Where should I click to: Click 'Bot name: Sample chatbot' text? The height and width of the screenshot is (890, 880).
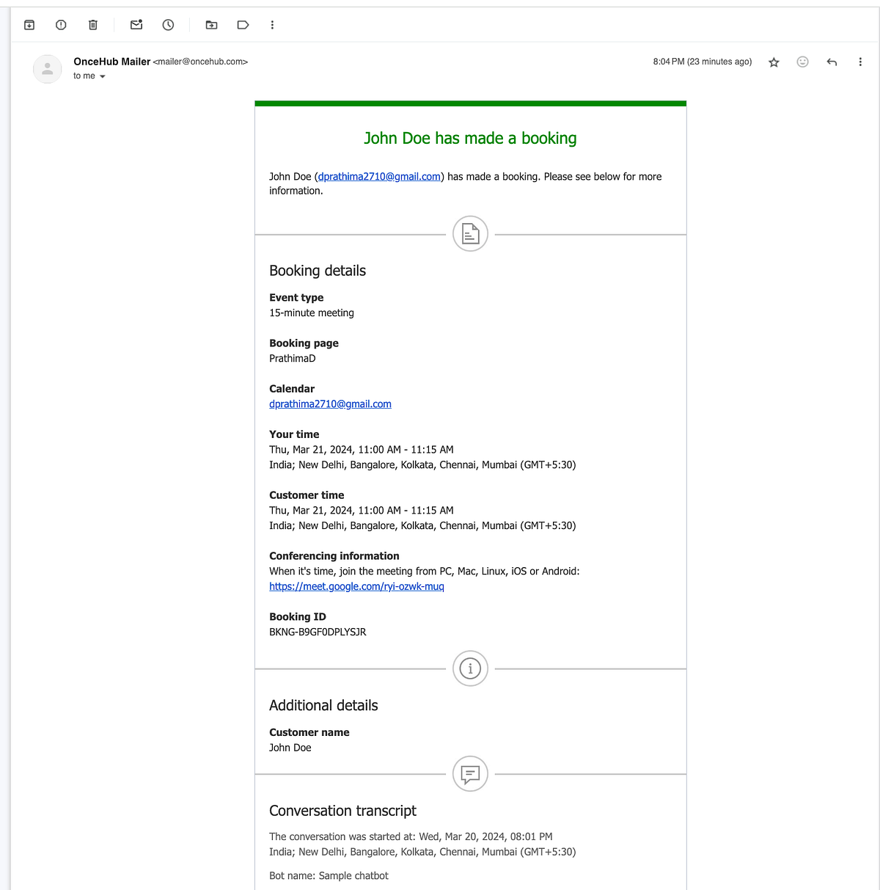(329, 875)
